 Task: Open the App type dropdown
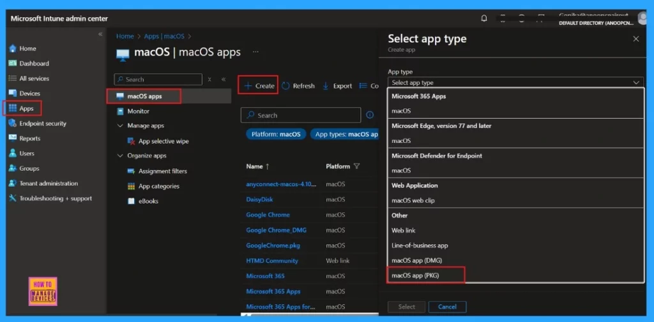(x=515, y=82)
